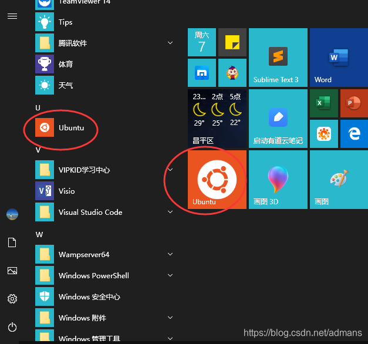Open the Windows PowerShell folder icon
The height and width of the screenshot is (344, 368).
pos(45,275)
